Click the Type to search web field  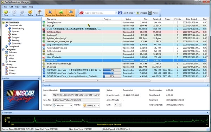point(100,13)
